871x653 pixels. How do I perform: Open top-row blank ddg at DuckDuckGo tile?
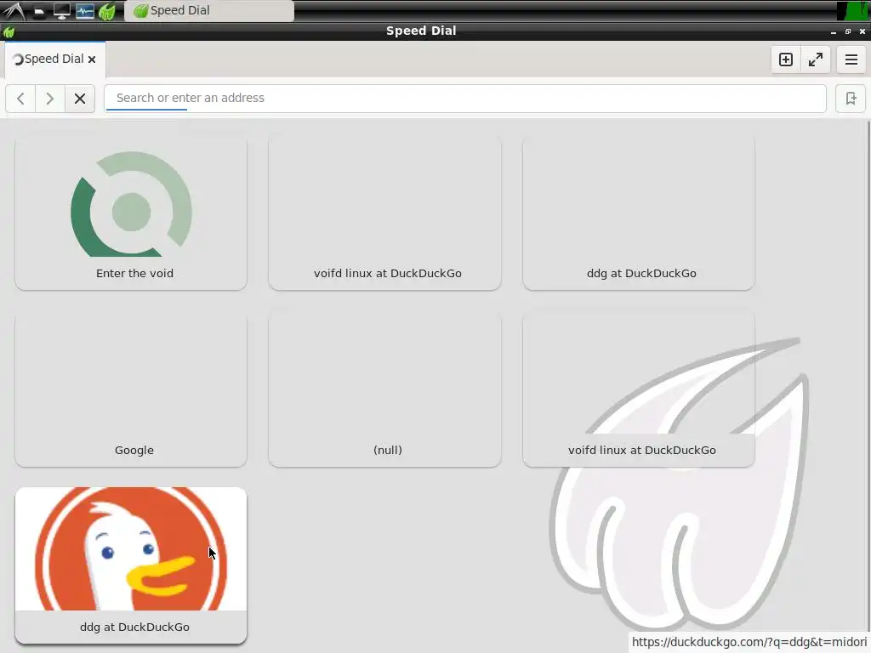coord(639,213)
